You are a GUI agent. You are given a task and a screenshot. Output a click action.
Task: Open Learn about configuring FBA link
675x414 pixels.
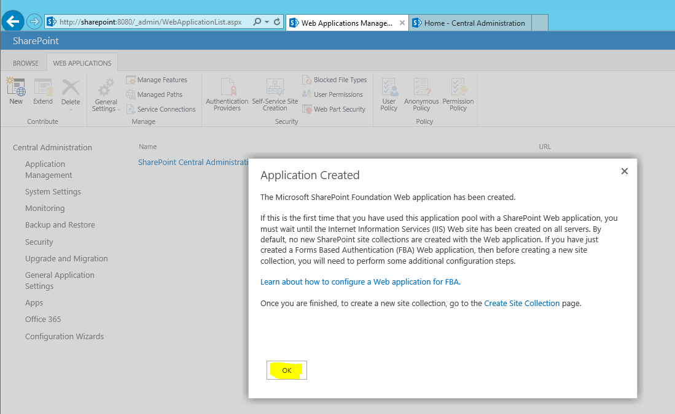pos(361,282)
